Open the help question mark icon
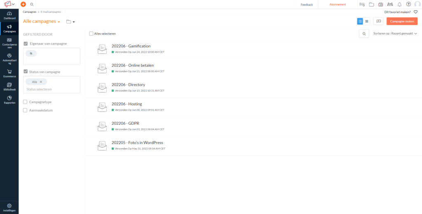 point(408,4)
